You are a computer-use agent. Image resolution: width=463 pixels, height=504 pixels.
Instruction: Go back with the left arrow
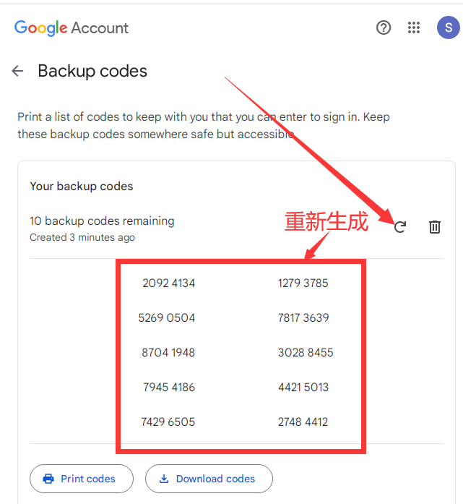pyautogui.click(x=17, y=71)
